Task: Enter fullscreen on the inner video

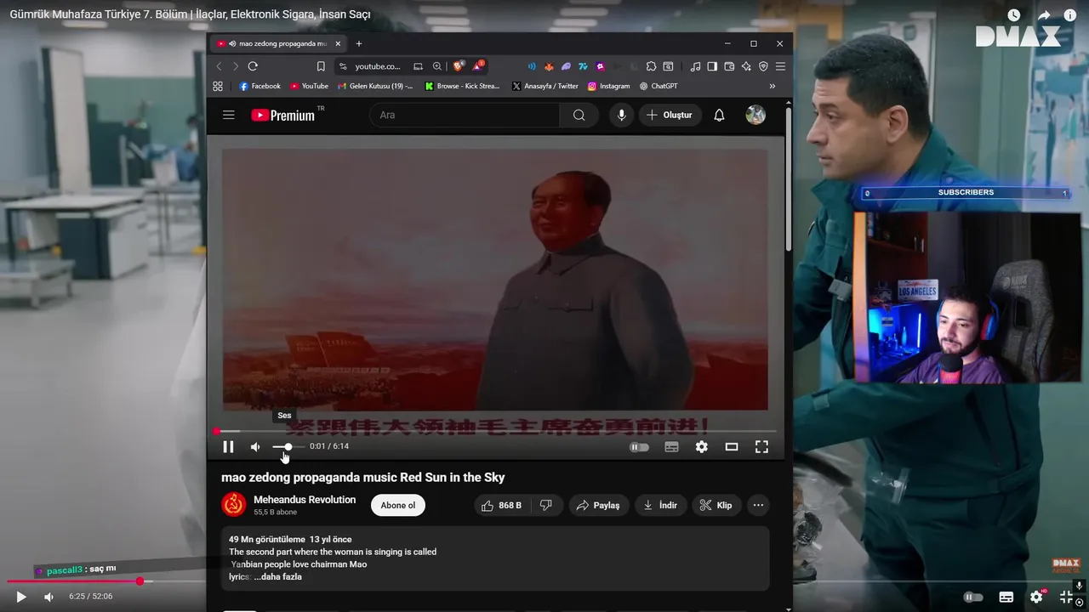Action: [761, 446]
